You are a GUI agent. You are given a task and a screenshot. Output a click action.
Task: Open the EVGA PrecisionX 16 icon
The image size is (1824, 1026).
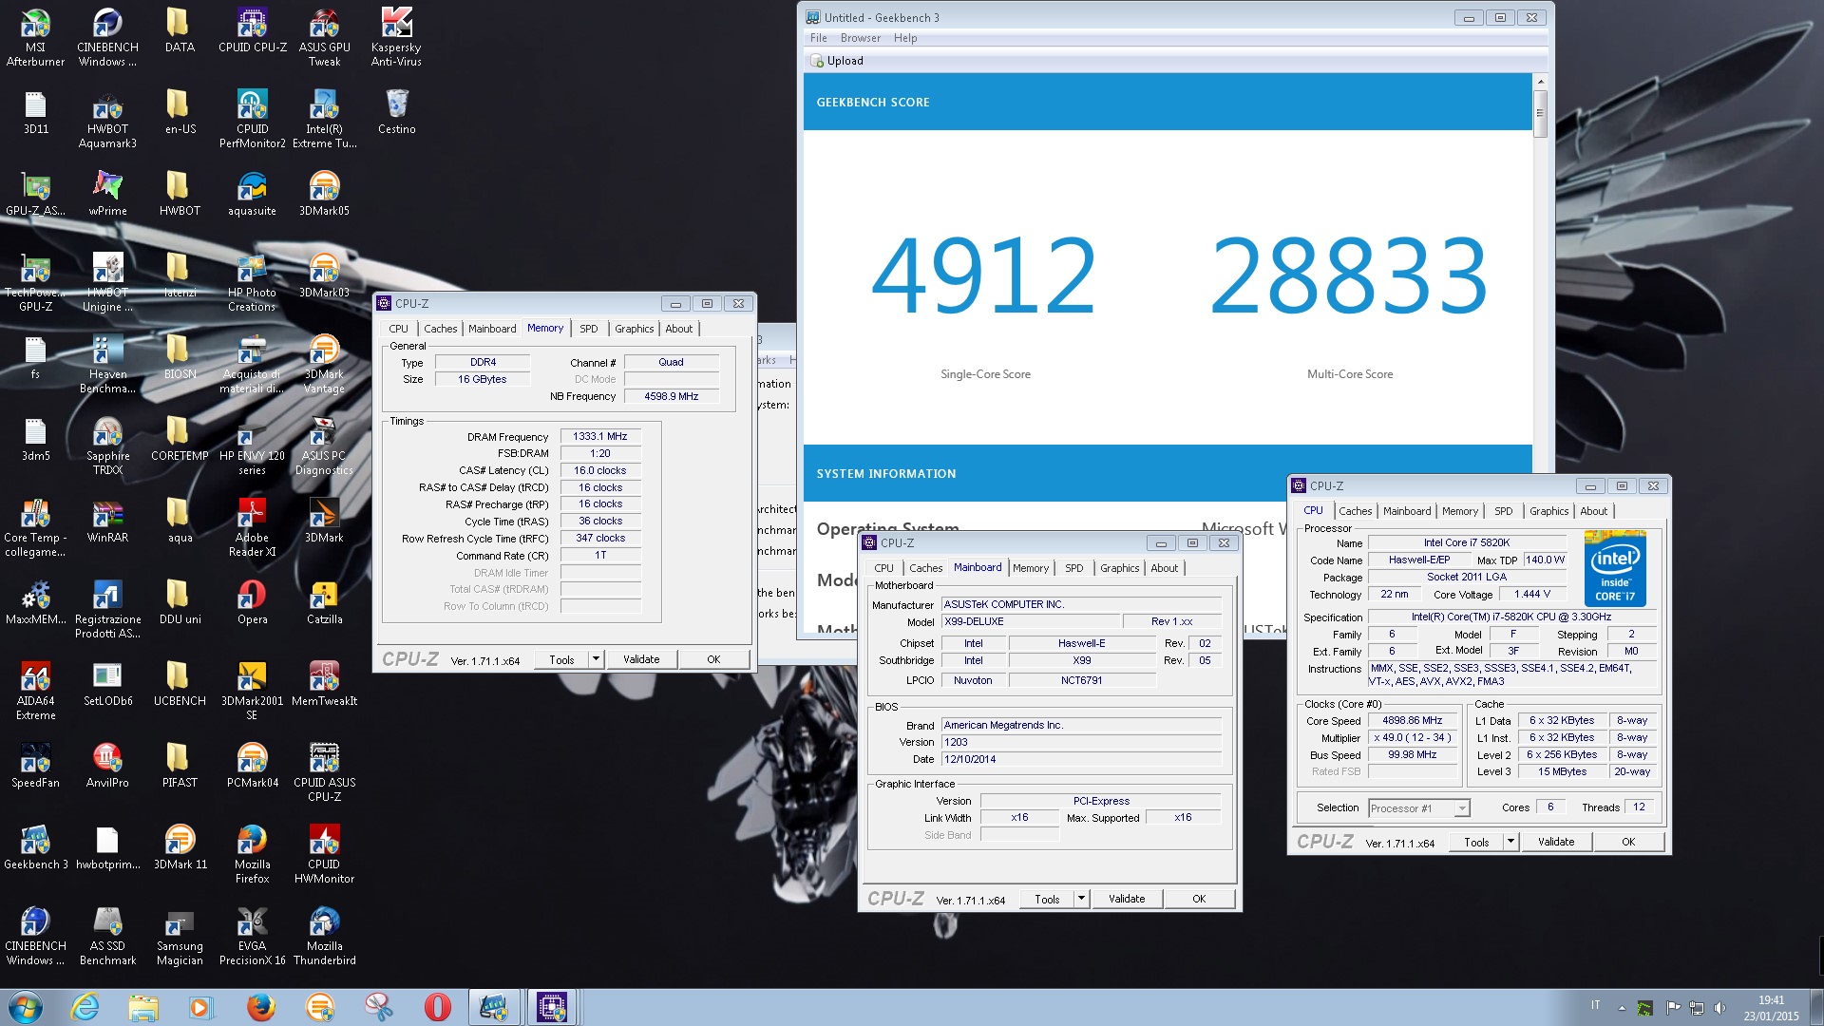[x=252, y=936]
